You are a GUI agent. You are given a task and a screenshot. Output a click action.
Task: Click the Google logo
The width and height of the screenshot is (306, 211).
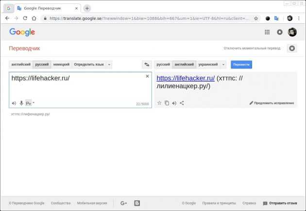point(22,32)
